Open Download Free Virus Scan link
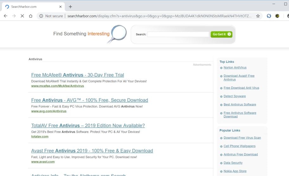 (242, 138)
